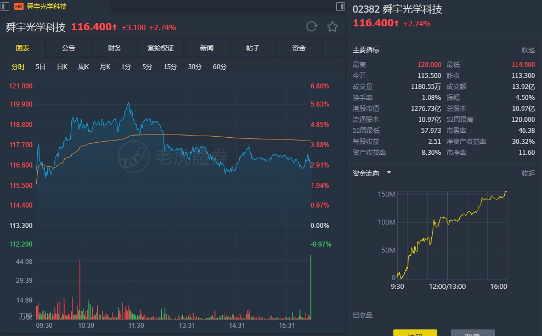The width and height of the screenshot is (542, 336).
Task: Click the orange HK market badge
Action: pyautogui.click(x=19, y=7)
